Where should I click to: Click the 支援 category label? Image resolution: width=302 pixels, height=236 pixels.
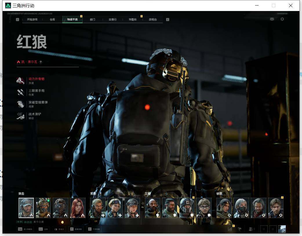tap(93, 194)
